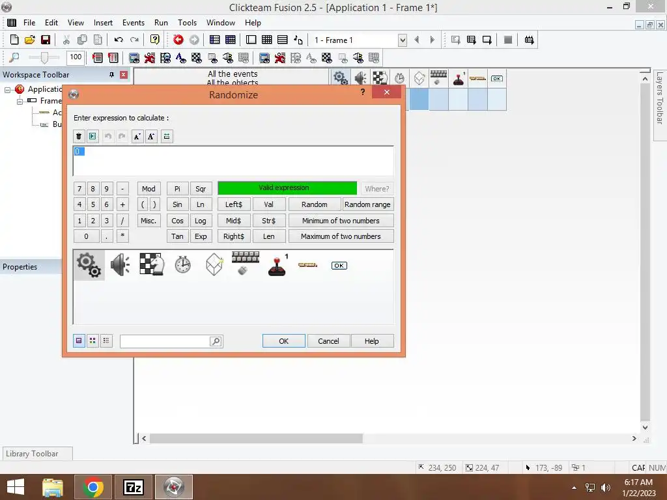
Task: Decrease expression font size
Action: tap(137, 137)
